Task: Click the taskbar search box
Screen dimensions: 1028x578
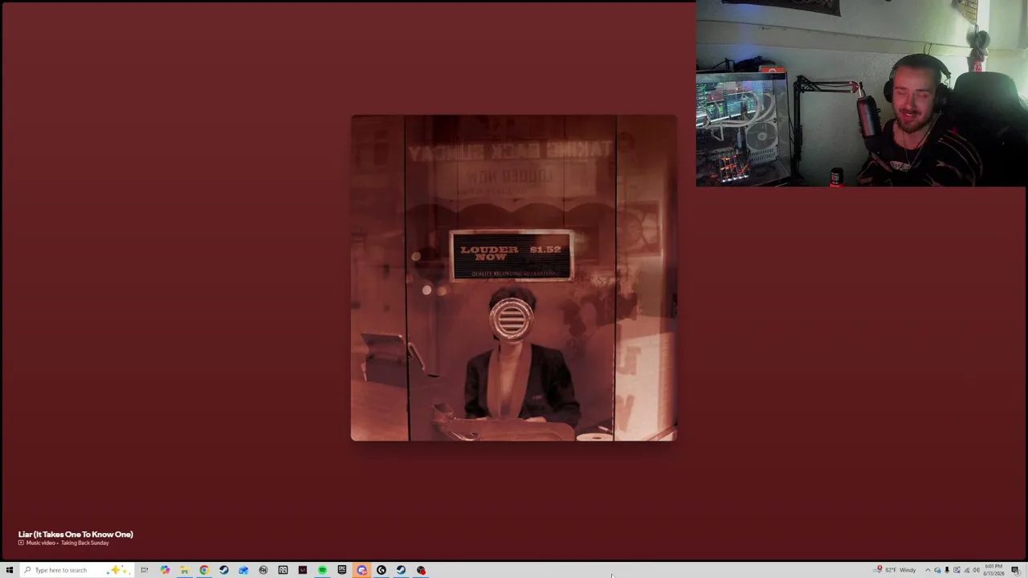Action: [76, 570]
